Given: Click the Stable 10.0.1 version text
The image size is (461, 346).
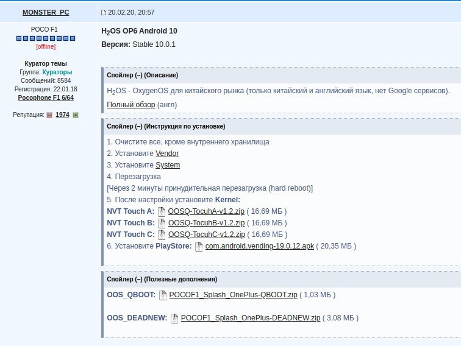Looking at the screenshot, I should point(154,44).
